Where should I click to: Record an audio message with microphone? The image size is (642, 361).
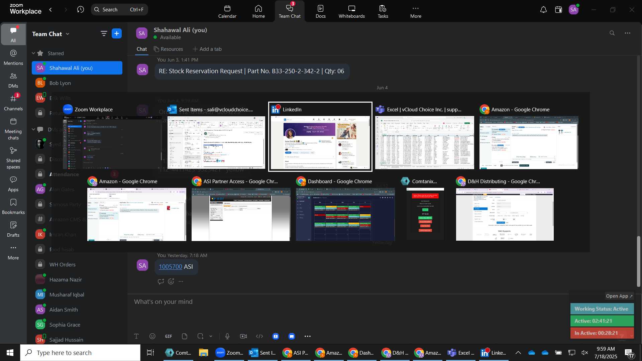tap(227, 336)
